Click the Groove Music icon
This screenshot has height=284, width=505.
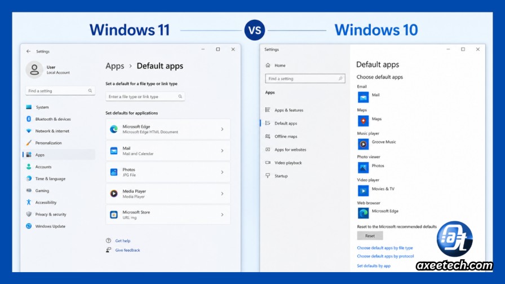363,145
